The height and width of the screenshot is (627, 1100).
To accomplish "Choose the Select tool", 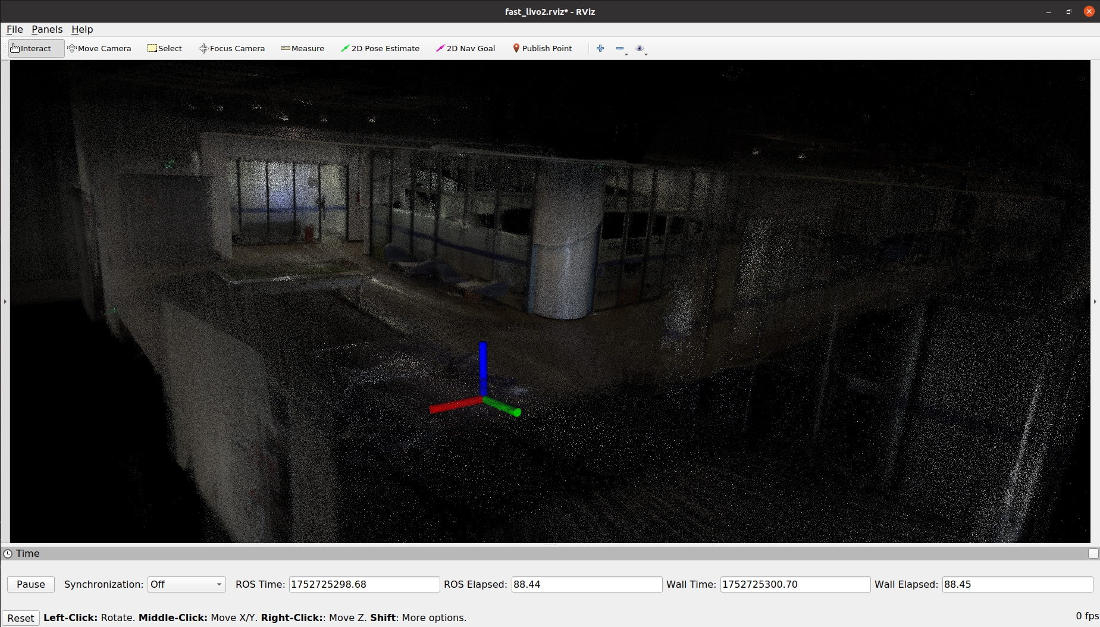I will [165, 49].
